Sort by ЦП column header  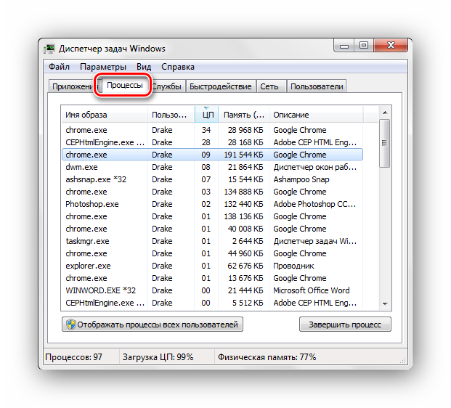tap(206, 115)
